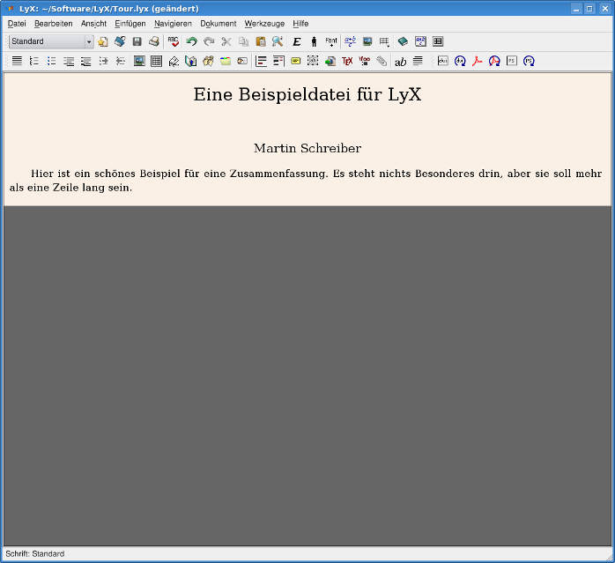This screenshot has height=563, width=615.
Task: Click the Font apply-last icon
Action: coord(331,41)
